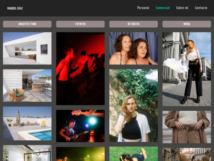214x161 pixels.
Task: Click the EVENTOS category button
Action: tap(80, 24)
